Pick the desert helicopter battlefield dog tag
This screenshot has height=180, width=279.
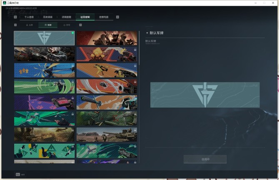[x=44, y=135]
